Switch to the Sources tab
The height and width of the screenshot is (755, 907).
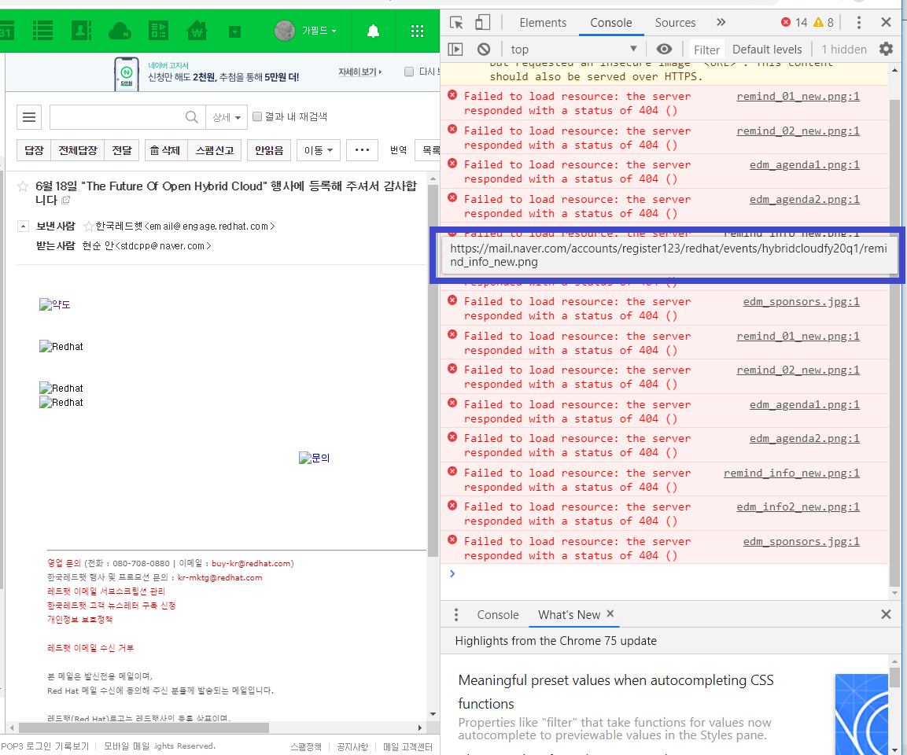tap(675, 23)
